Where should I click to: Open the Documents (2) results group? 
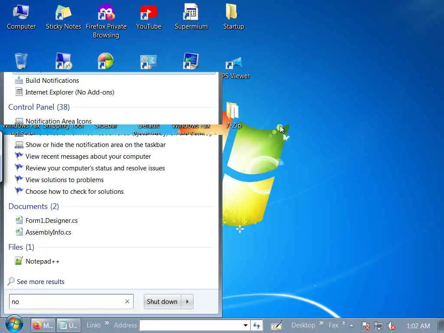click(x=34, y=206)
